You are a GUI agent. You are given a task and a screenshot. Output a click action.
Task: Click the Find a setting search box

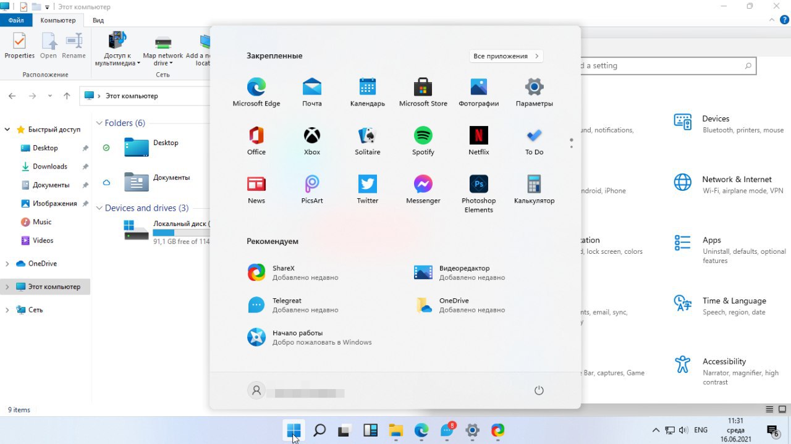pos(668,65)
